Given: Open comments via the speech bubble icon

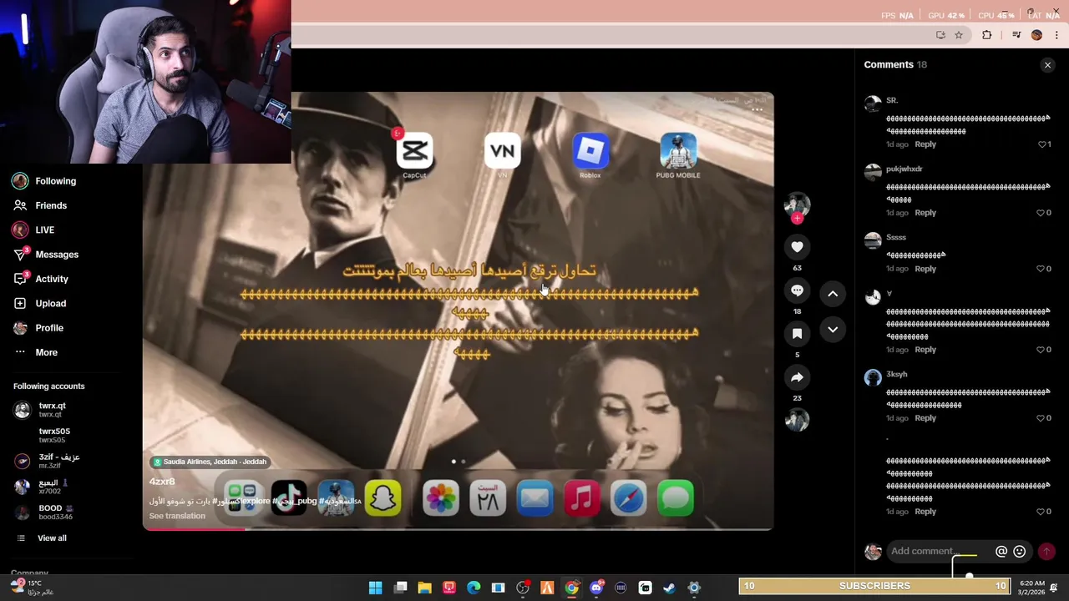Looking at the screenshot, I should (x=797, y=290).
